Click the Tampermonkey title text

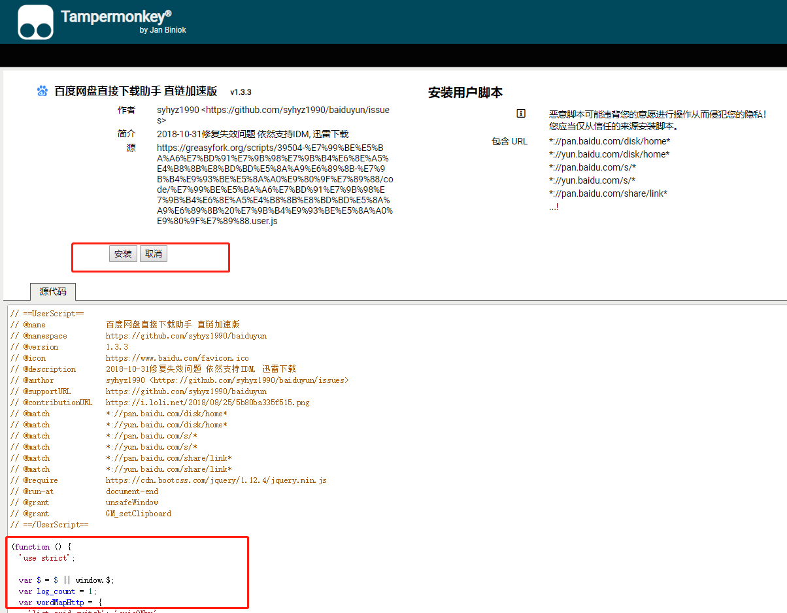[116, 17]
